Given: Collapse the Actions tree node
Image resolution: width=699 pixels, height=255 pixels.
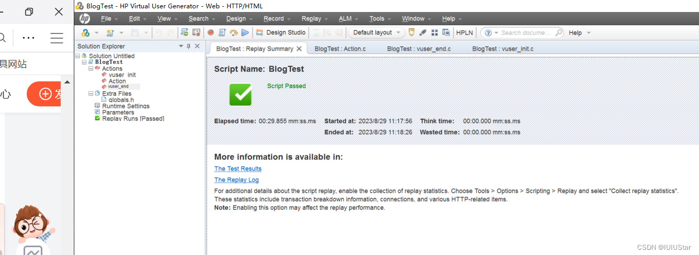Looking at the screenshot, I should click(91, 68).
